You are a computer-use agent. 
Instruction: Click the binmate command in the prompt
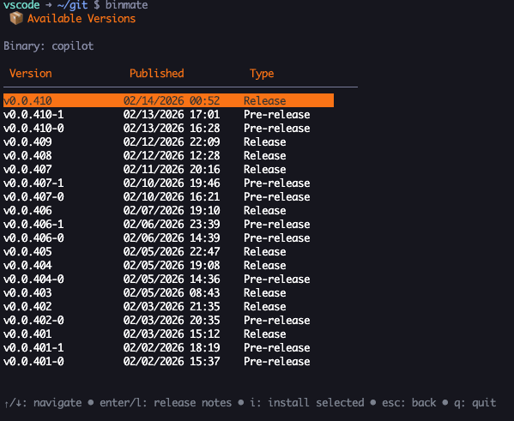[x=126, y=5]
